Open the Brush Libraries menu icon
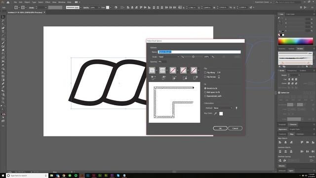The image size is (316, 178). [280, 66]
